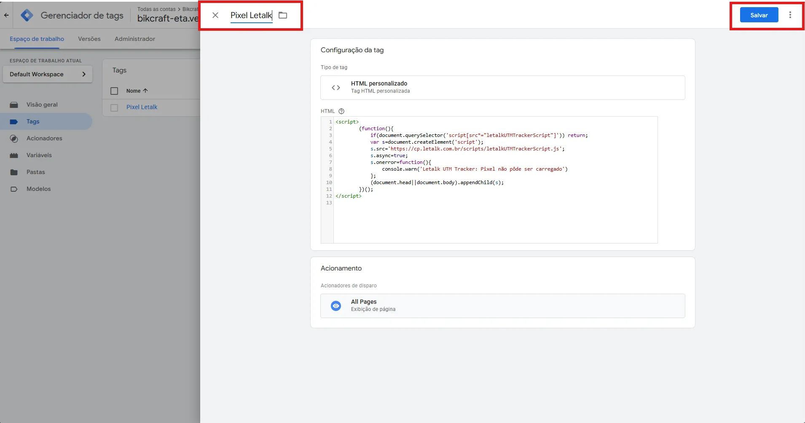
Task: Sort tags by the Nome column header
Action: pyautogui.click(x=137, y=91)
